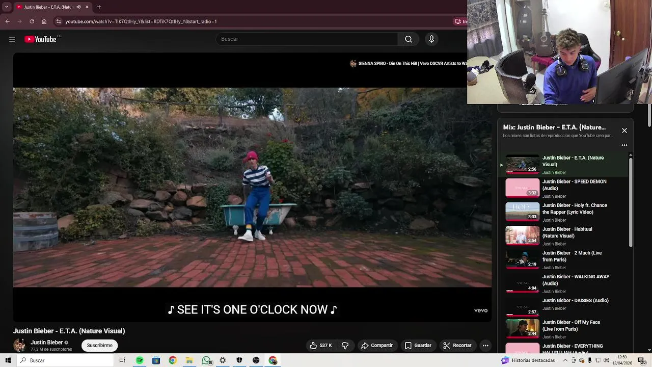
Task: Open the Windows Start menu
Action: click(x=8, y=360)
